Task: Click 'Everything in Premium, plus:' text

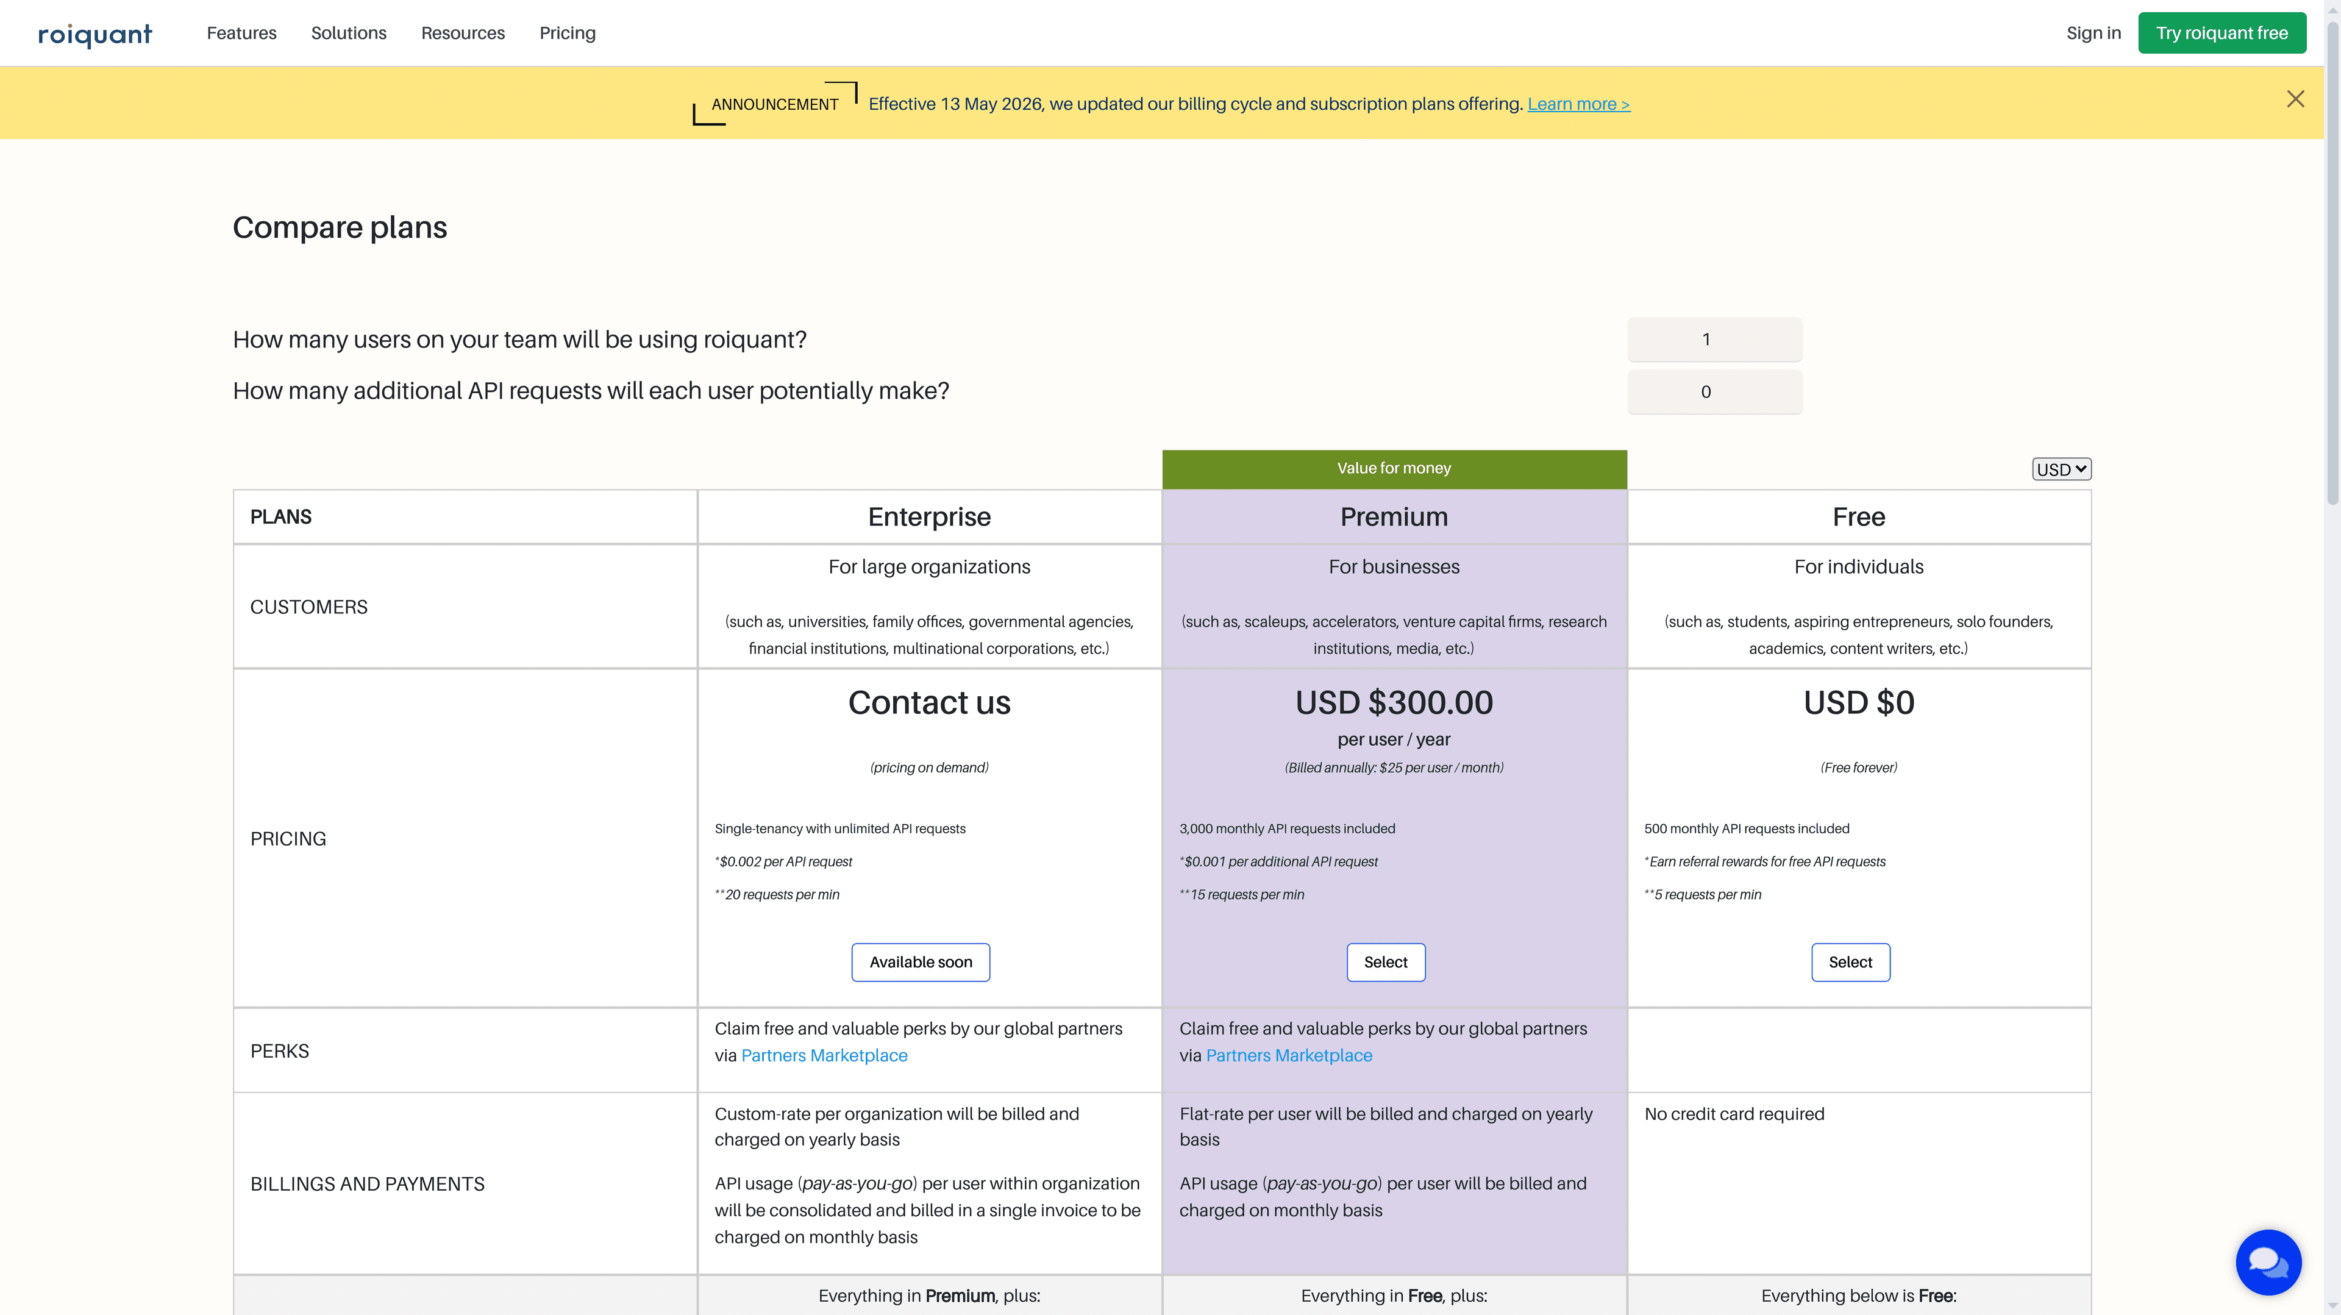Action: (928, 1296)
